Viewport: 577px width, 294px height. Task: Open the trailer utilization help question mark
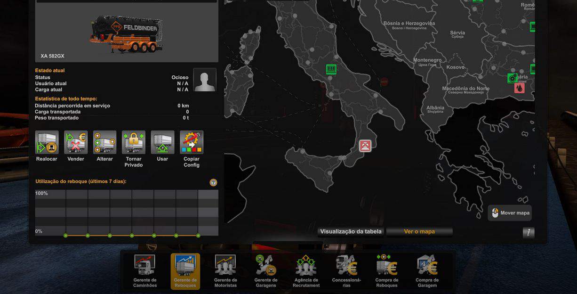[x=213, y=182]
